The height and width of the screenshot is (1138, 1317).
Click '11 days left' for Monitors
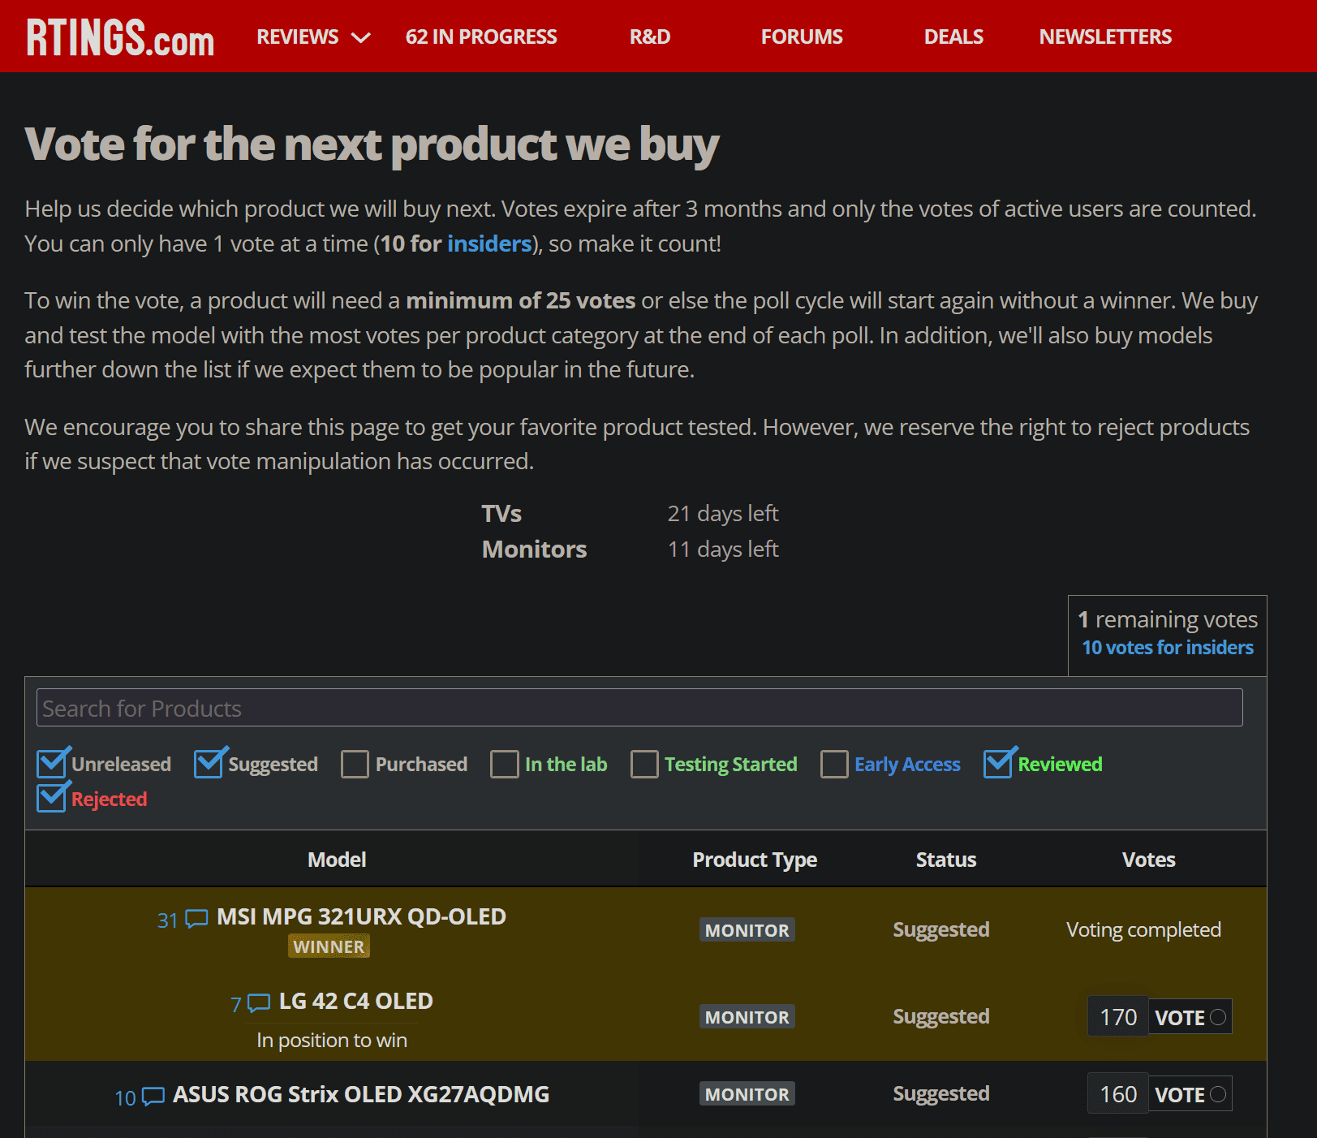(x=723, y=549)
